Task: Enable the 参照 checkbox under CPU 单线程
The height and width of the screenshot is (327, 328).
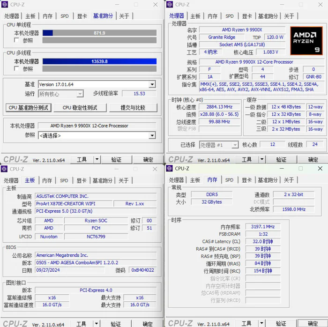Action: click(16, 40)
